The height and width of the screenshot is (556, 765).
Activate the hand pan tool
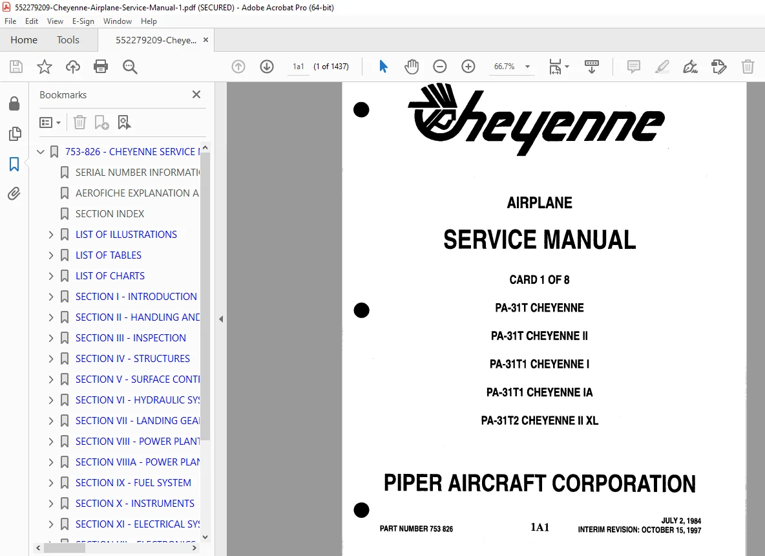click(x=412, y=67)
